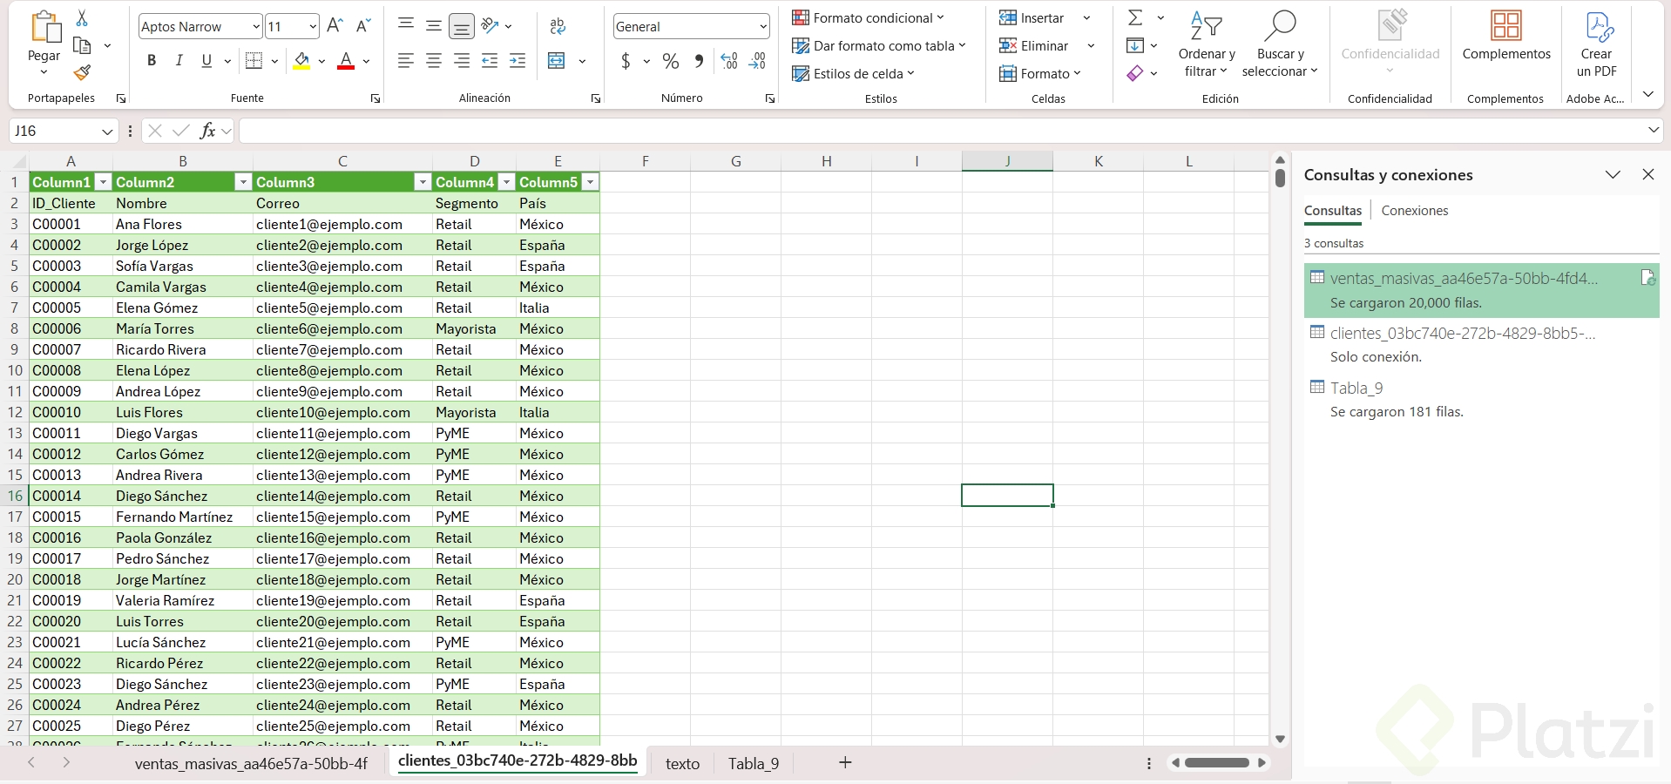Select the format painter brush icon
This screenshot has height=784, width=1671.
point(83,72)
